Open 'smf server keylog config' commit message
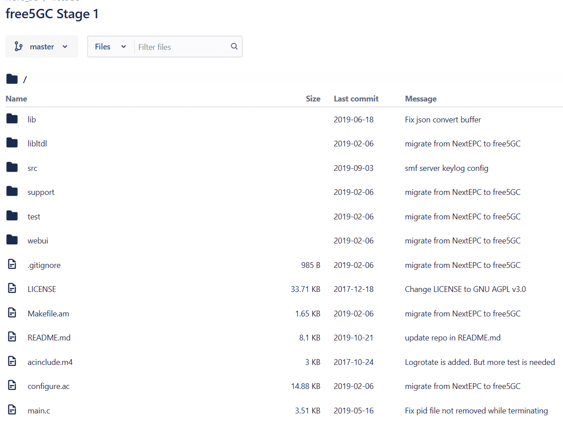 pyautogui.click(x=446, y=168)
